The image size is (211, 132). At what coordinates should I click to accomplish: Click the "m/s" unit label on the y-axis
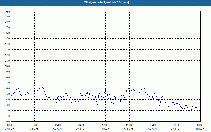point(8,12)
